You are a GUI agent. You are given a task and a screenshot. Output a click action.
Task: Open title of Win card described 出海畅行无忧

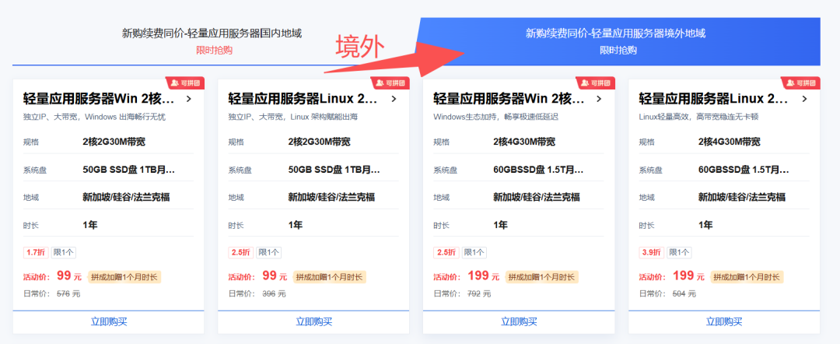tap(99, 99)
